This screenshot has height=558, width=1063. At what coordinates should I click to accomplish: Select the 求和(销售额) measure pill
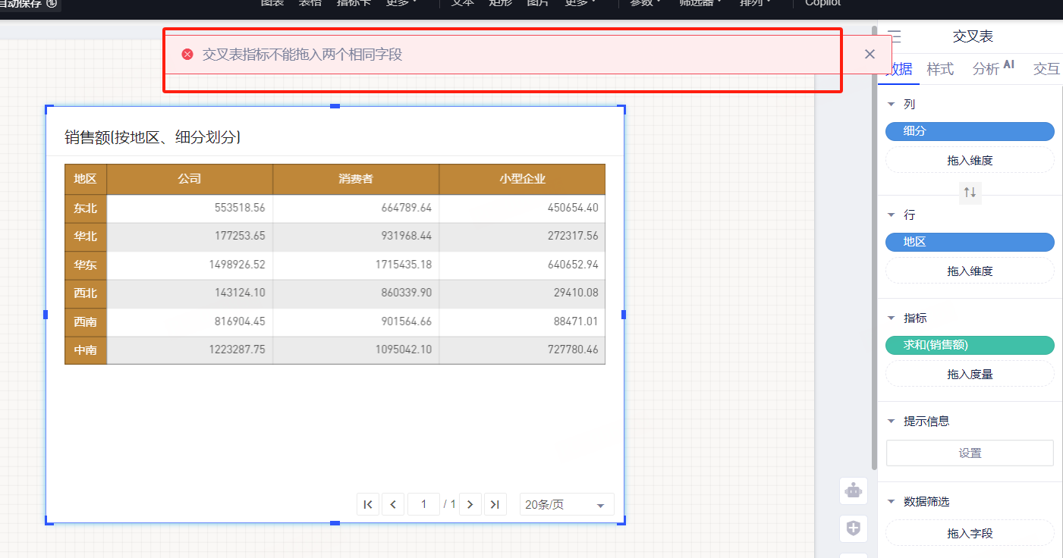[x=970, y=345]
